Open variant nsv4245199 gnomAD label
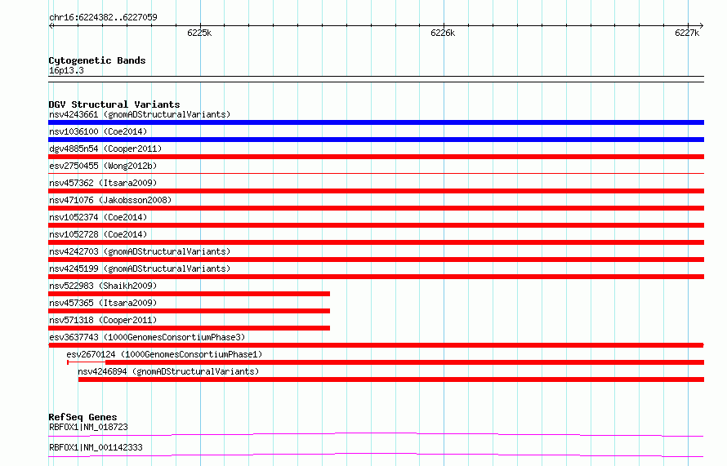This screenshot has height=466, width=727. pyautogui.click(x=140, y=269)
